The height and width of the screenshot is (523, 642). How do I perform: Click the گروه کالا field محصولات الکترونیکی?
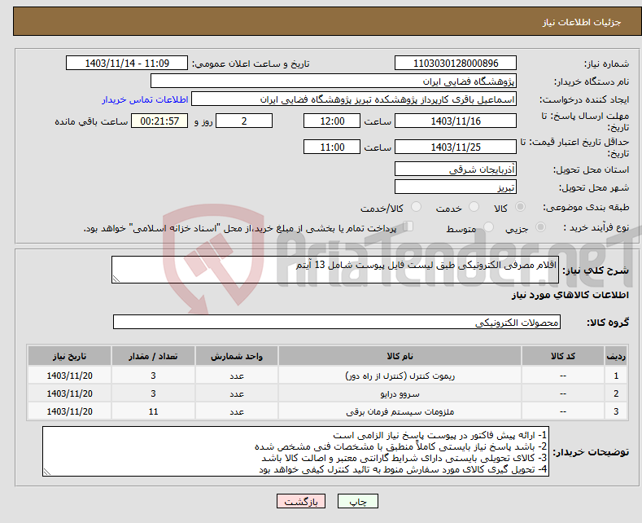point(336,323)
